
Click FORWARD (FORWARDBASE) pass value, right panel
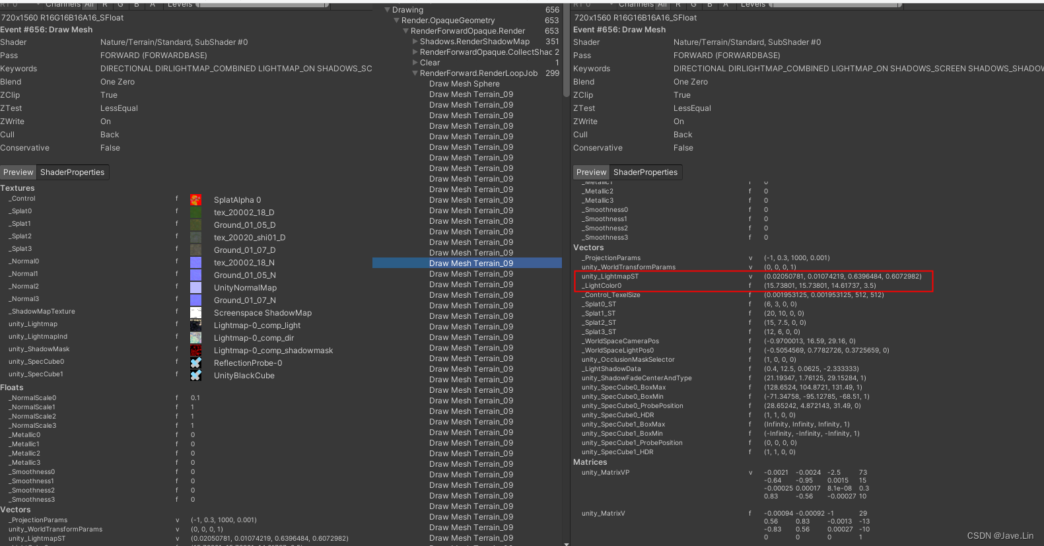point(726,55)
